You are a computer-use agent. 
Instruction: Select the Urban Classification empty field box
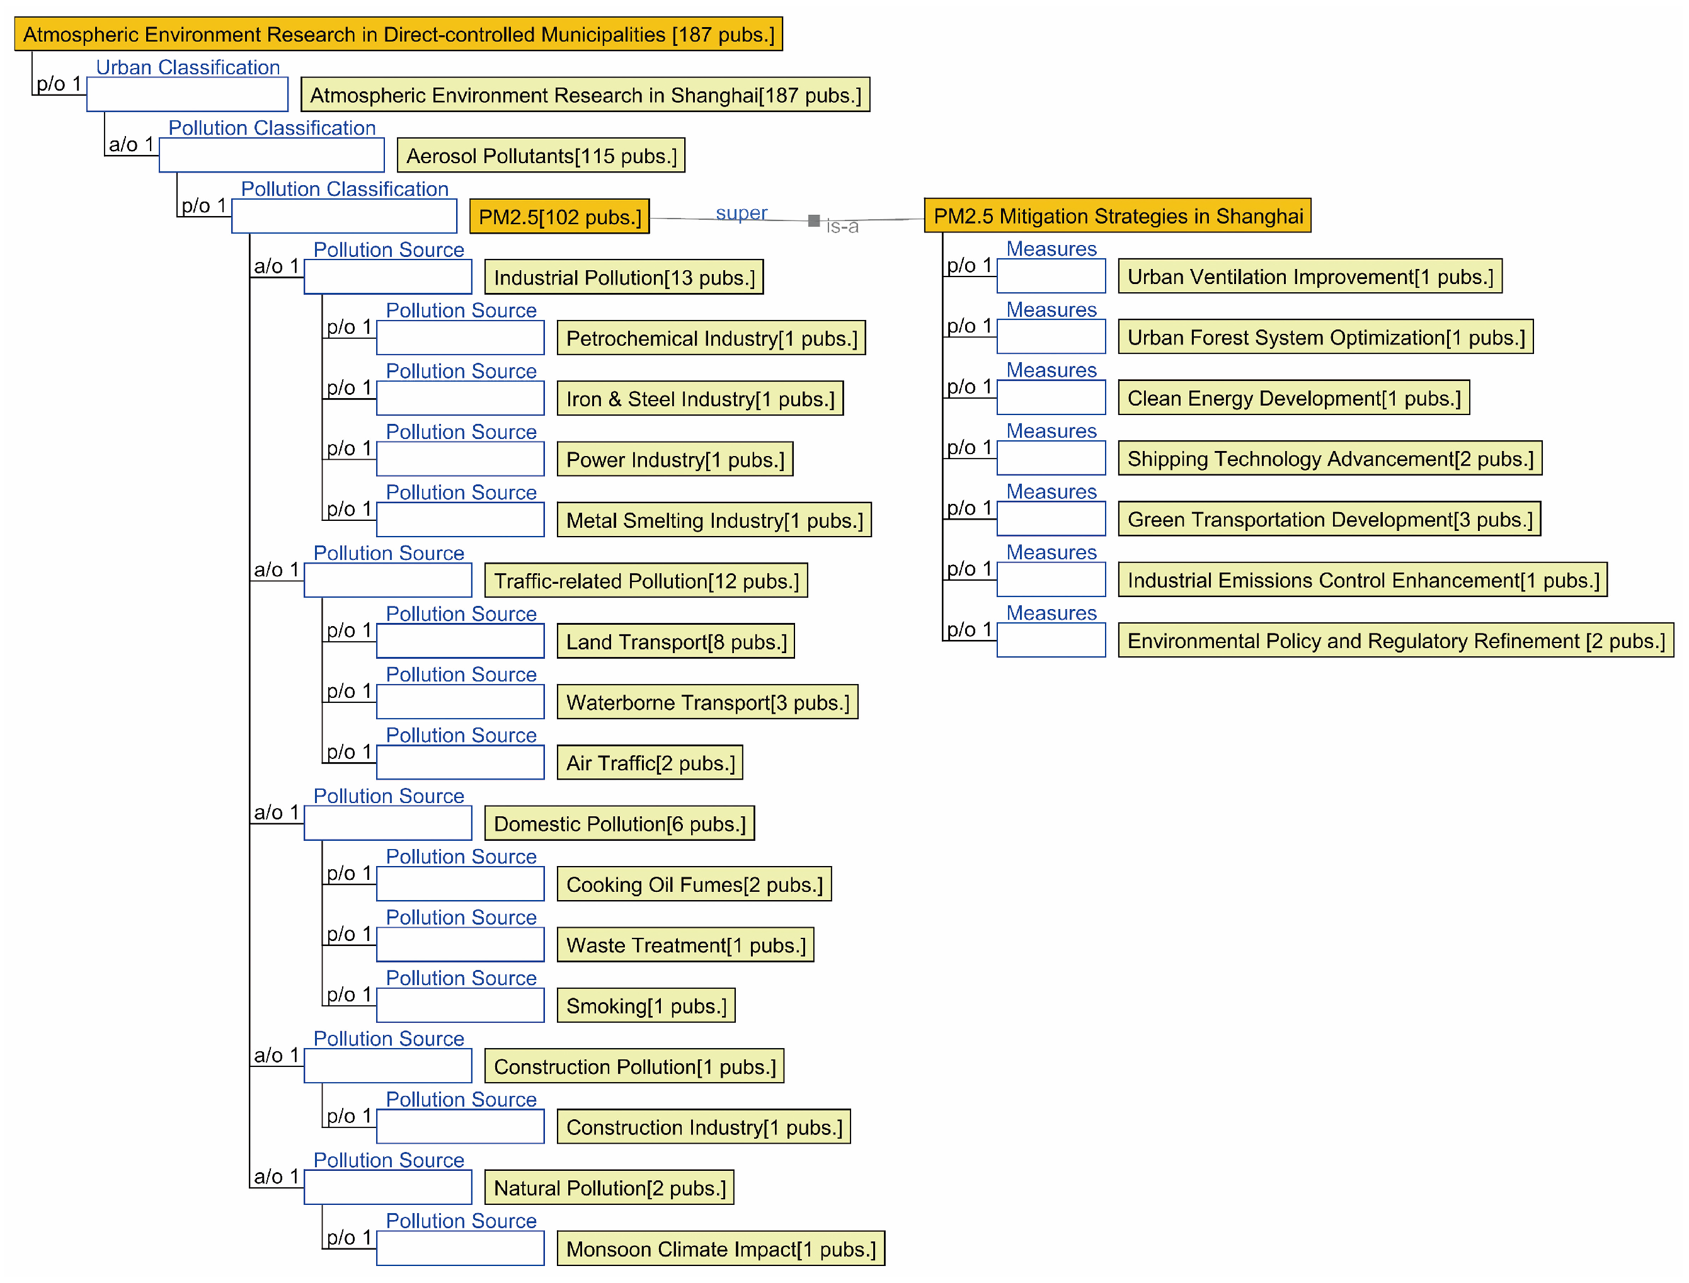coord(187,94)
